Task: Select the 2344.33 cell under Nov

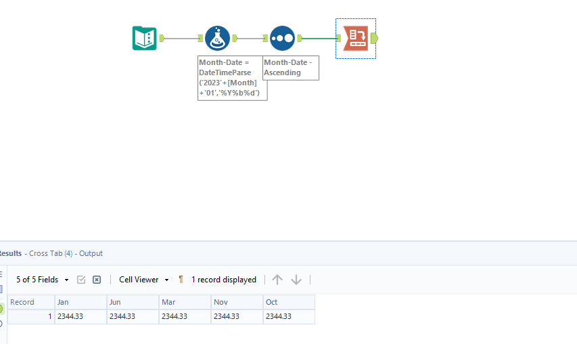Action: pyautogui.click(x=237, y=316)
